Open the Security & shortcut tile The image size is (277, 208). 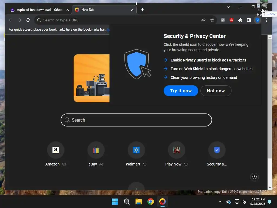(217, 154)
